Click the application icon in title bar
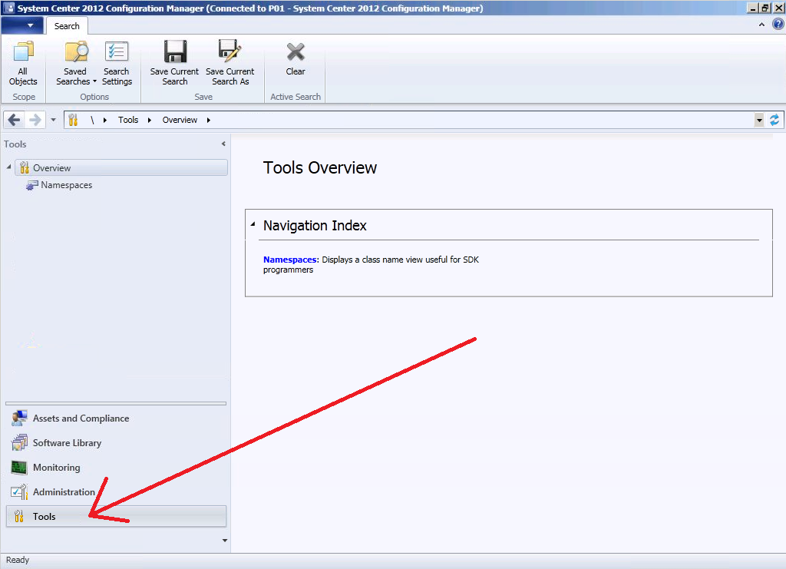Screen dimensions: 786x569 pos(9,8)
